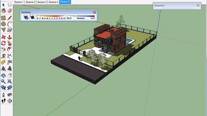Select the Zoom magnifier tool
207x116 pixels.
(x=4, y=82)
